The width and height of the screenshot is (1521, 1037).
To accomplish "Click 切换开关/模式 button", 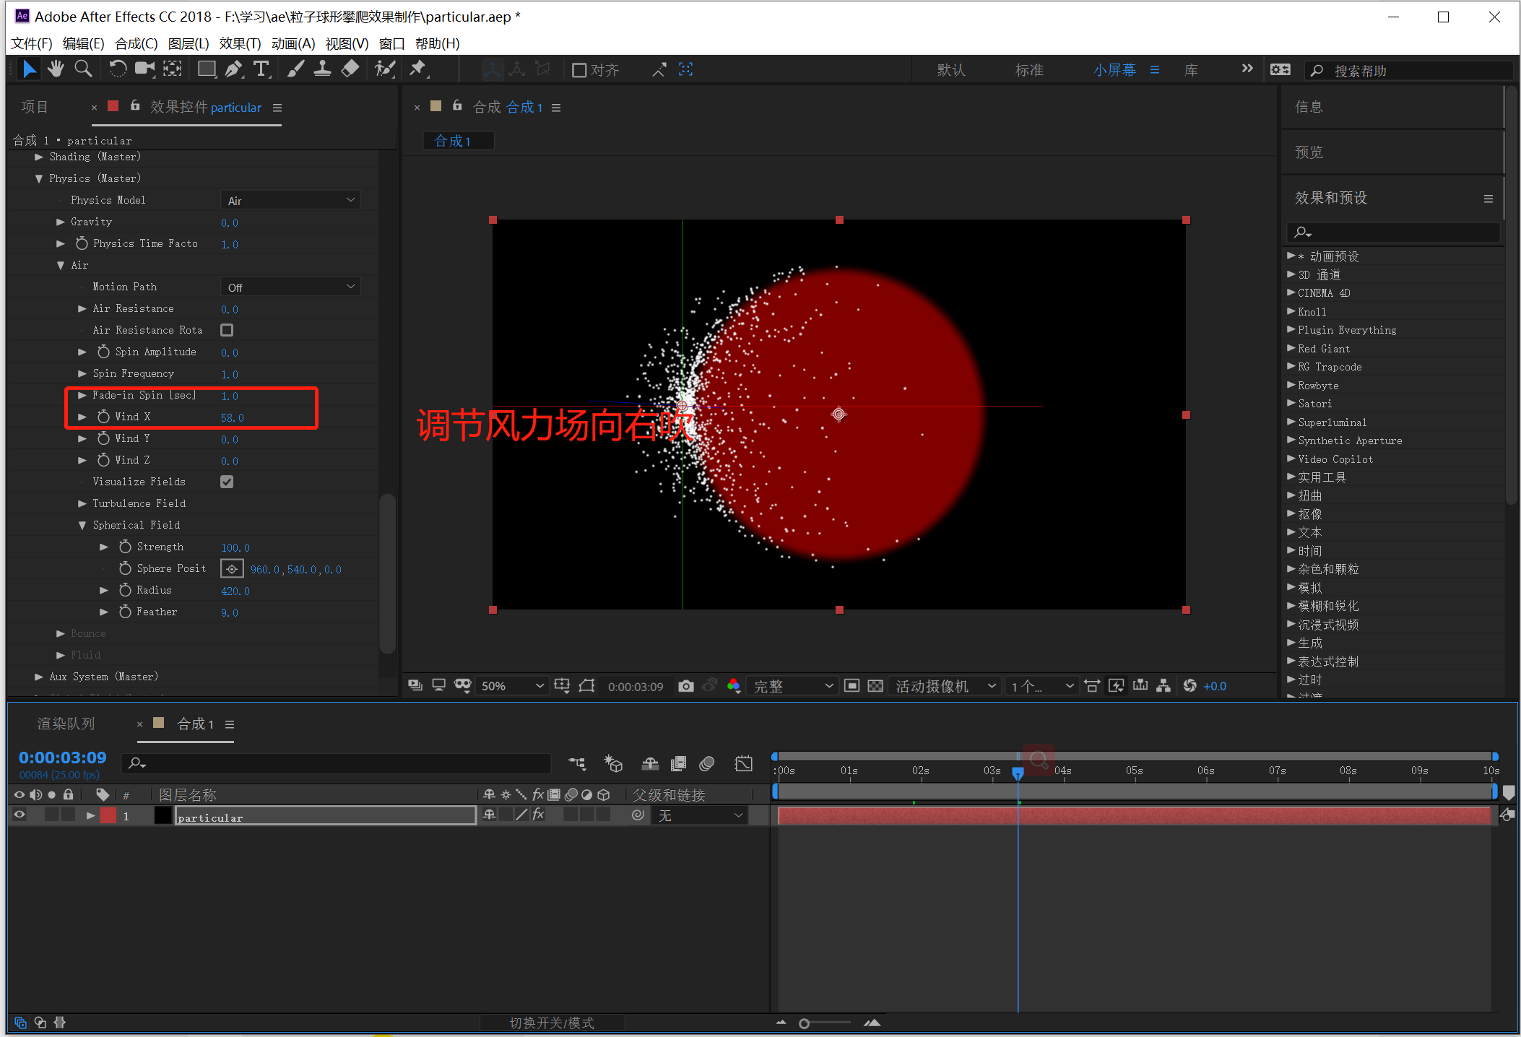I will [552, 1023].
